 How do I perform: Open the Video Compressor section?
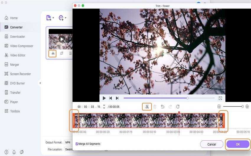pyautogui.click(x=21, y=46)
